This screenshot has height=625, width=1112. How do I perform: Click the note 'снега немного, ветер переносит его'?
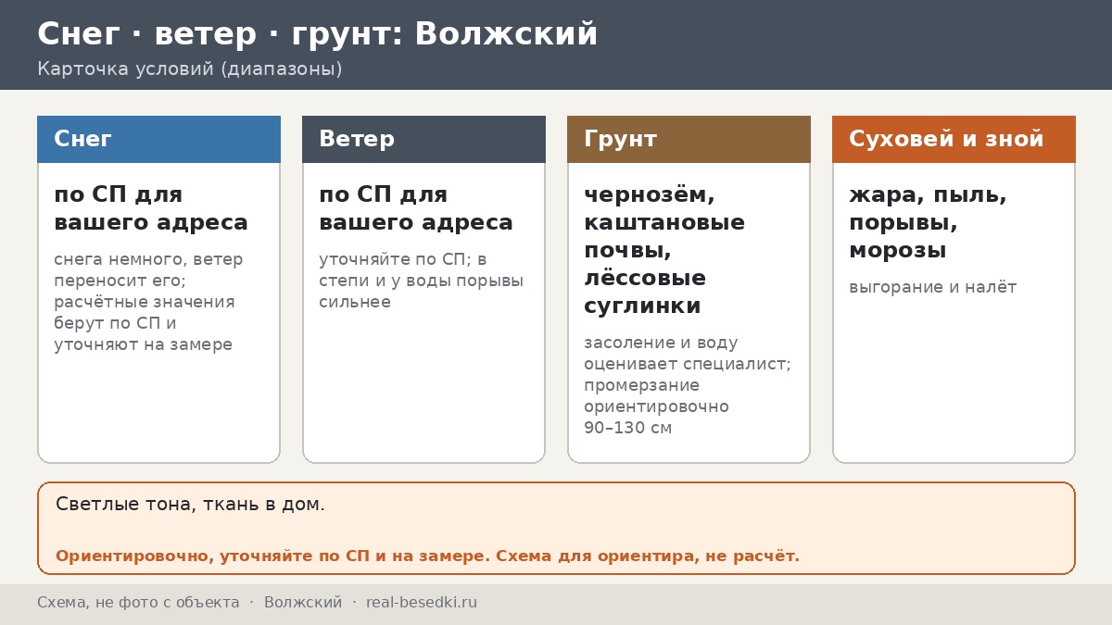pos(148,302)
